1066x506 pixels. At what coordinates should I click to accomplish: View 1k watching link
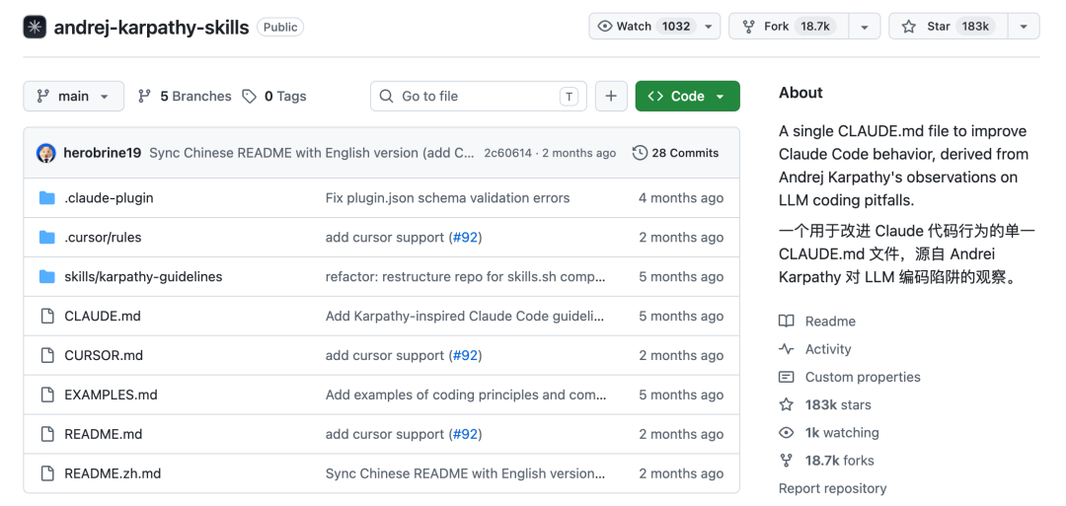(842, 433)
